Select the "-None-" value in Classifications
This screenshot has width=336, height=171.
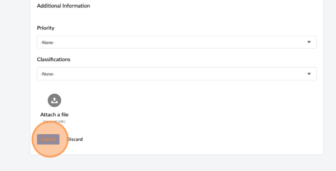(x=48, y=74)
